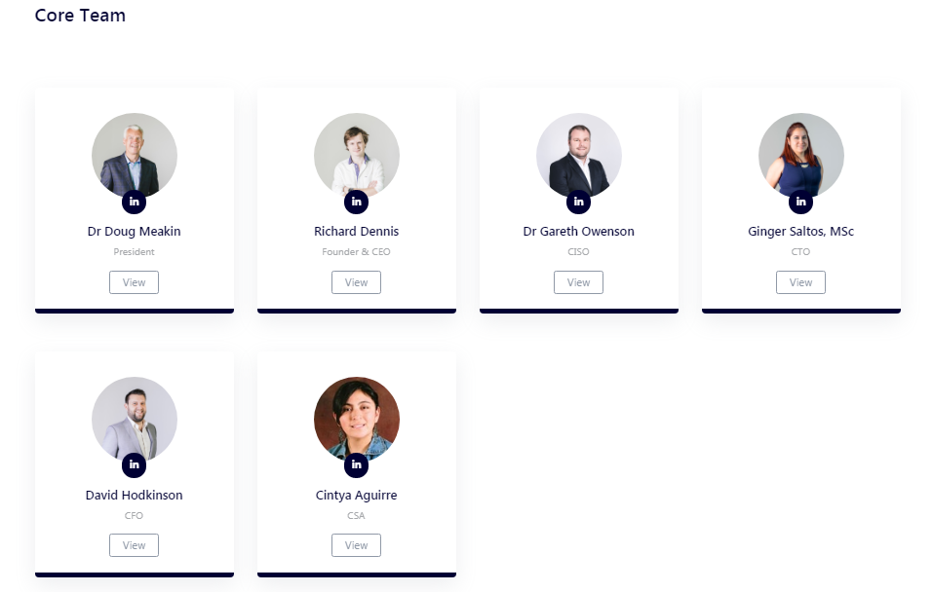Image resolution: width=933 pixels, height=592 pixels.
Task: Open Richard Dennis's LinkedIn icon
Action: [357, 202]
